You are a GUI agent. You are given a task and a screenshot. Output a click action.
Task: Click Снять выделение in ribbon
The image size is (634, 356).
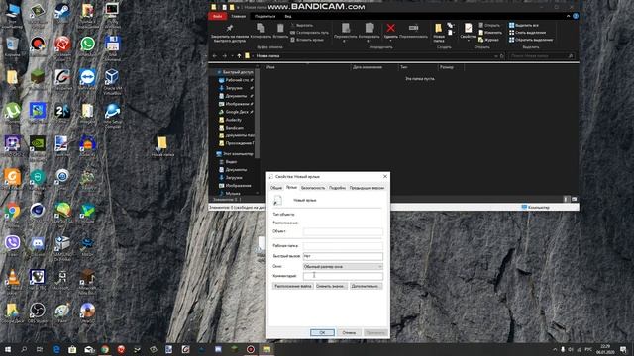click(528, 33)
